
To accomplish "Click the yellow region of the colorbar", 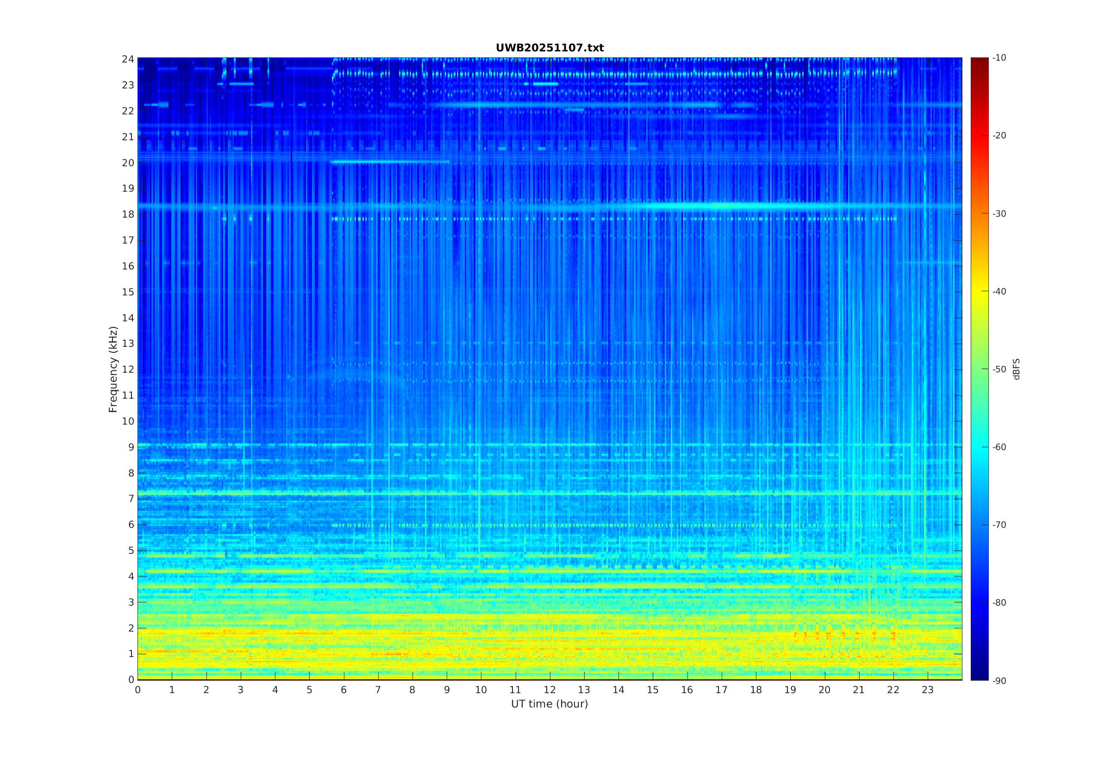I will pyautogui.click(x=979, y=292).
